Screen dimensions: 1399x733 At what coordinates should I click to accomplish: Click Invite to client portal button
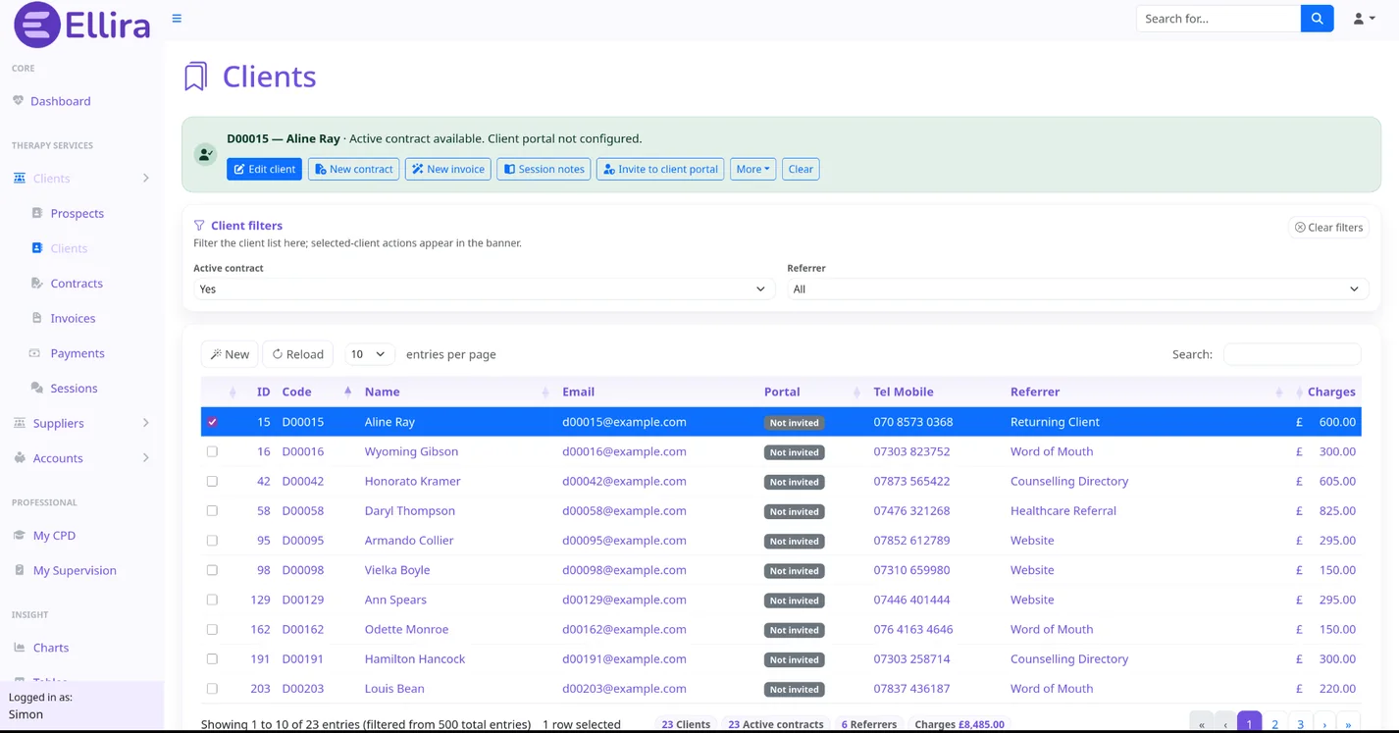[660, 169]
